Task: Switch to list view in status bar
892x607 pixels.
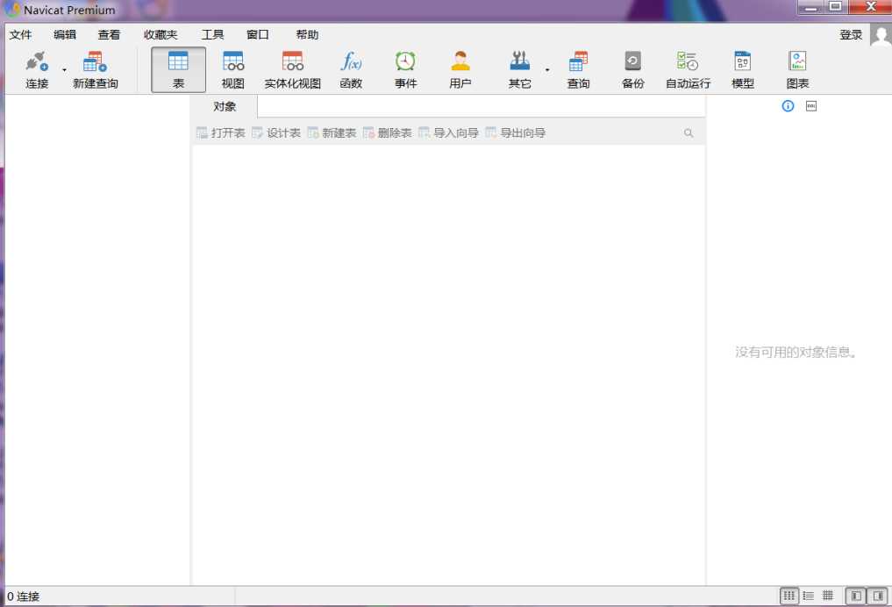Action: coord(789,596)
